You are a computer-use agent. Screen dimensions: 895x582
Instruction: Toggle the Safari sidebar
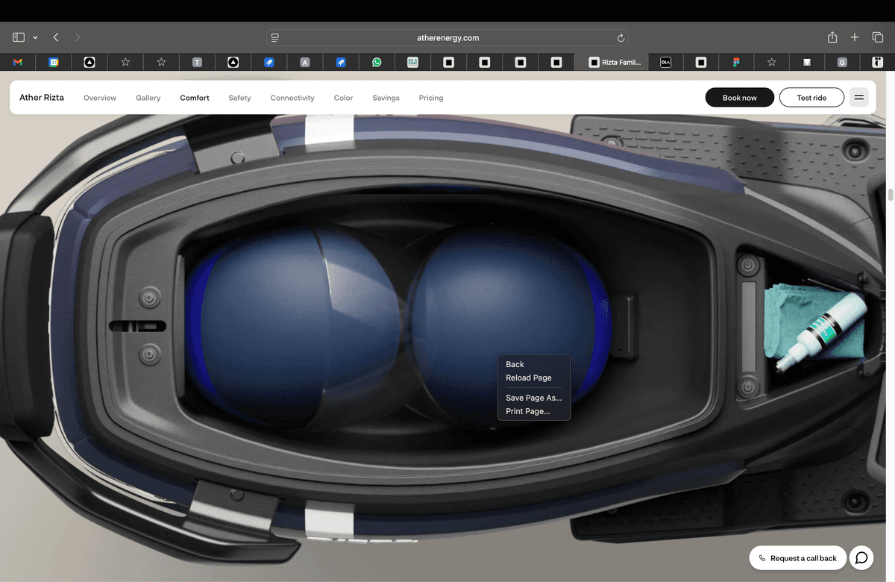pos(19,37)
